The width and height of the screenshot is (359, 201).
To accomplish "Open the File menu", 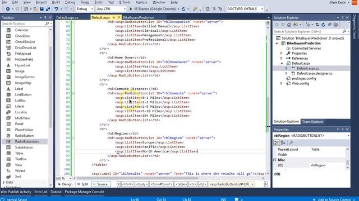I will [4, 2].
